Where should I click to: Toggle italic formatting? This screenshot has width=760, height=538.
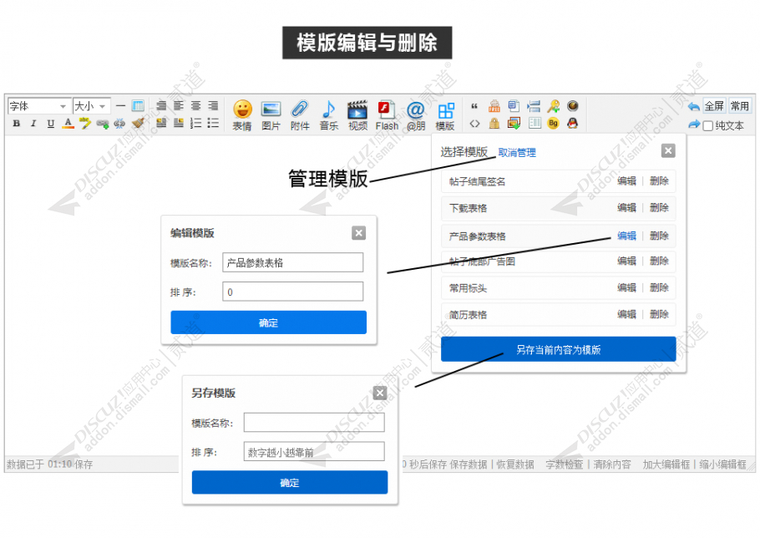pos(33,123)
